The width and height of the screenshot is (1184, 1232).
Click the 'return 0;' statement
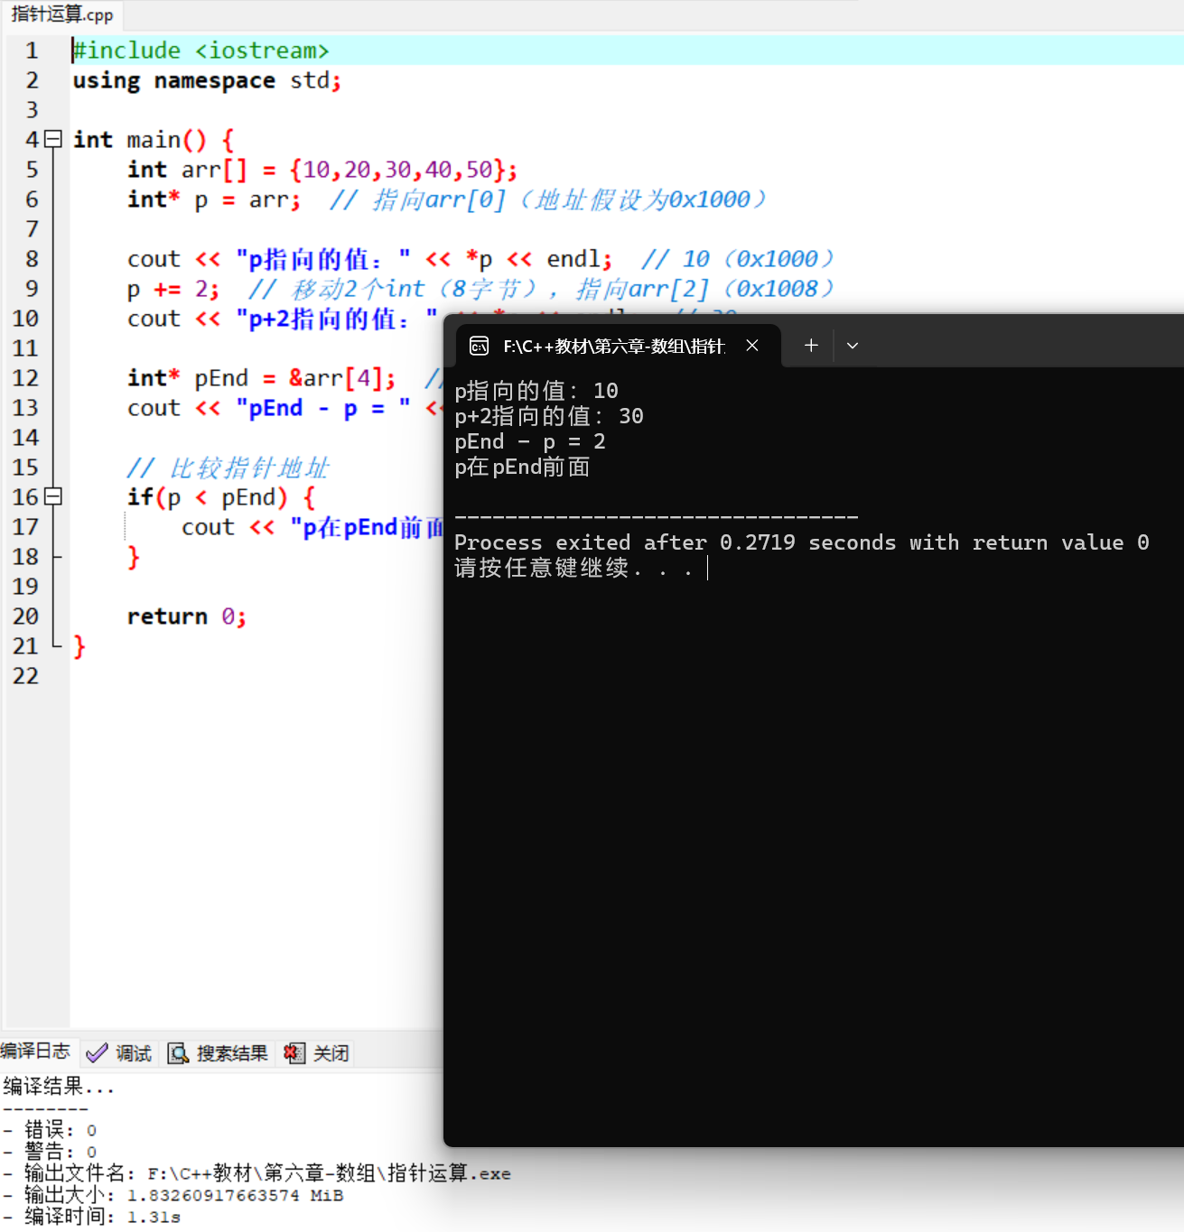coord(186,616)
